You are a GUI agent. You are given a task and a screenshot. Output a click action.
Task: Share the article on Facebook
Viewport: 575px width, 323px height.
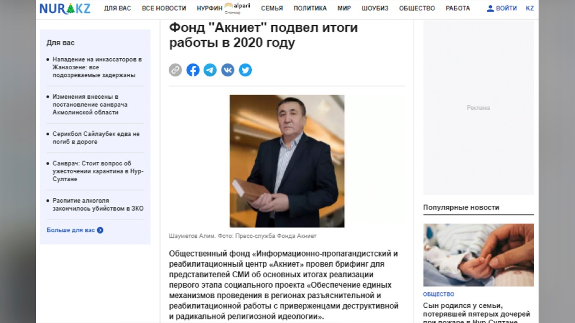point(193,70)
